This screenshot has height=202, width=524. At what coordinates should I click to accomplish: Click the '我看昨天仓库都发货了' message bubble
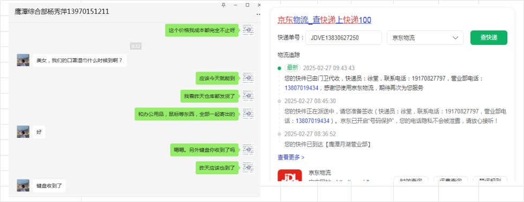click(x=209, y=96)
